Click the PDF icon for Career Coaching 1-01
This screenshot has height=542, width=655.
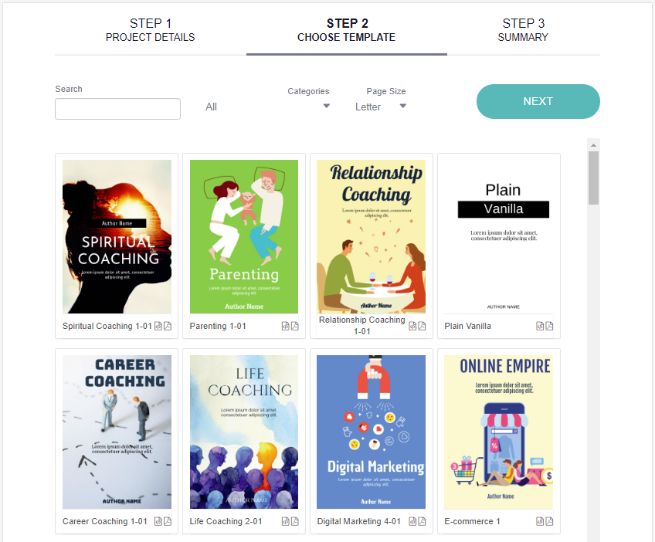(x=168, y=521)
